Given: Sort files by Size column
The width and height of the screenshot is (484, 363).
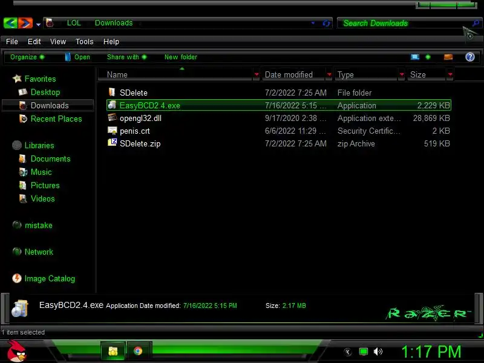Looking at the screenshot, I should 427,74.
